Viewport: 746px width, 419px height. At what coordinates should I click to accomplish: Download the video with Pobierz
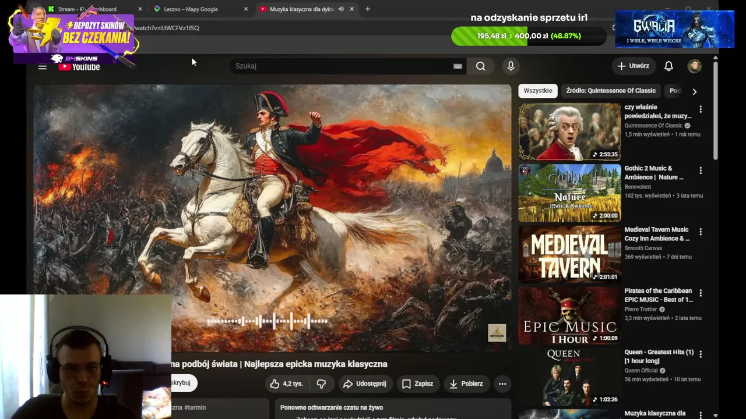pos(466,384)
